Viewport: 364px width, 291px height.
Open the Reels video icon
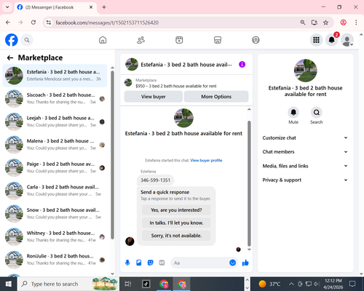[179, 40]
